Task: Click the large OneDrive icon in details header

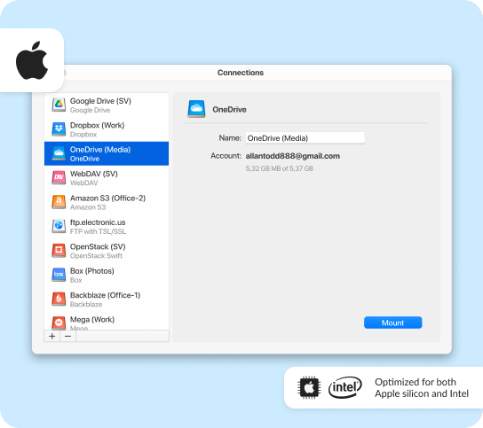Action: (x=196, y=109)
